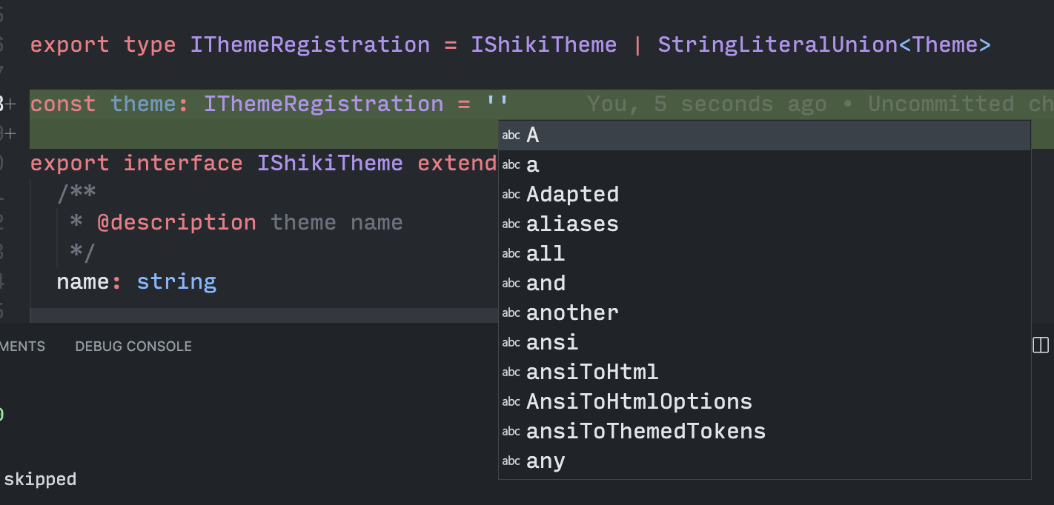
Task: Choose "all" from the IntelliSense popup
Action: tap(546, 253)
